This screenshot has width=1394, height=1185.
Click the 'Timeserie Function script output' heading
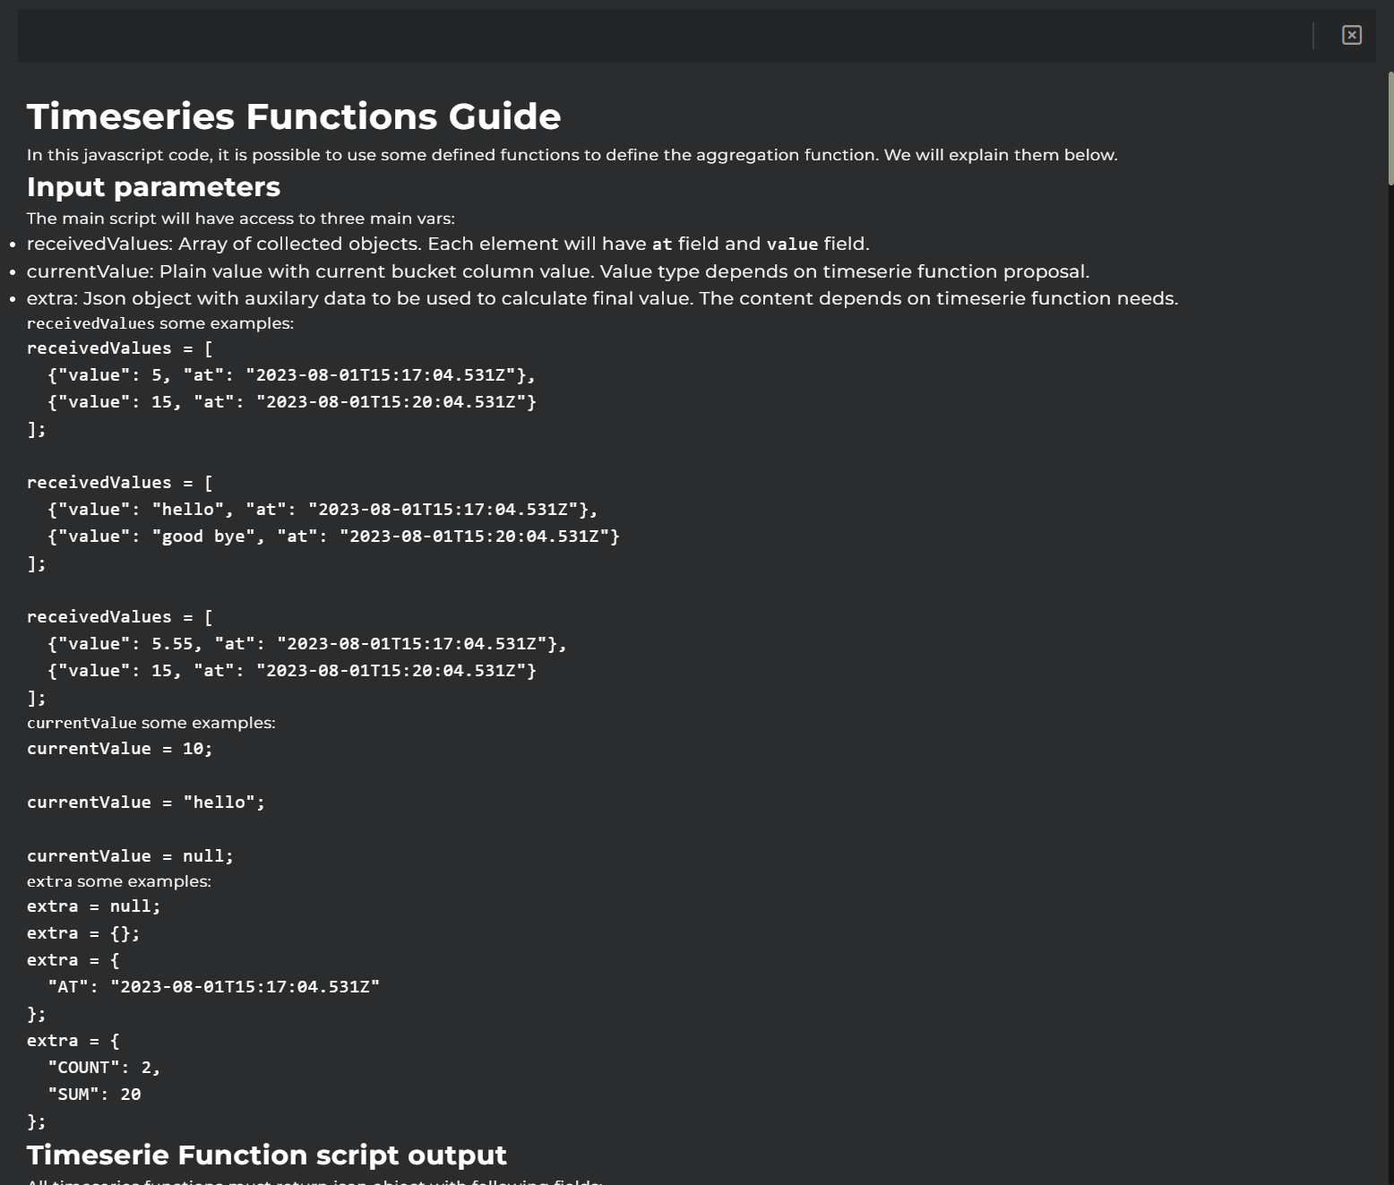(267, 1155)
